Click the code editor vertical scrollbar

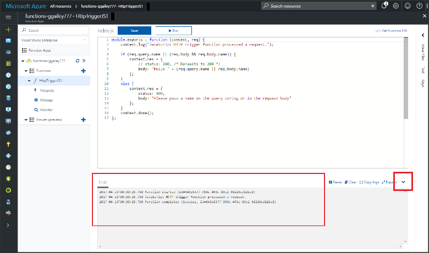[x=406, y=78]
